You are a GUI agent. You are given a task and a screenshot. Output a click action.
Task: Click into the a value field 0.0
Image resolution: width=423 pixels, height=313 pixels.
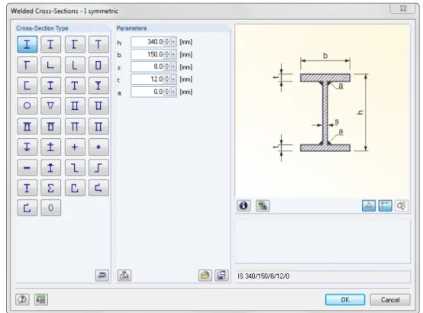pos(147,92)
